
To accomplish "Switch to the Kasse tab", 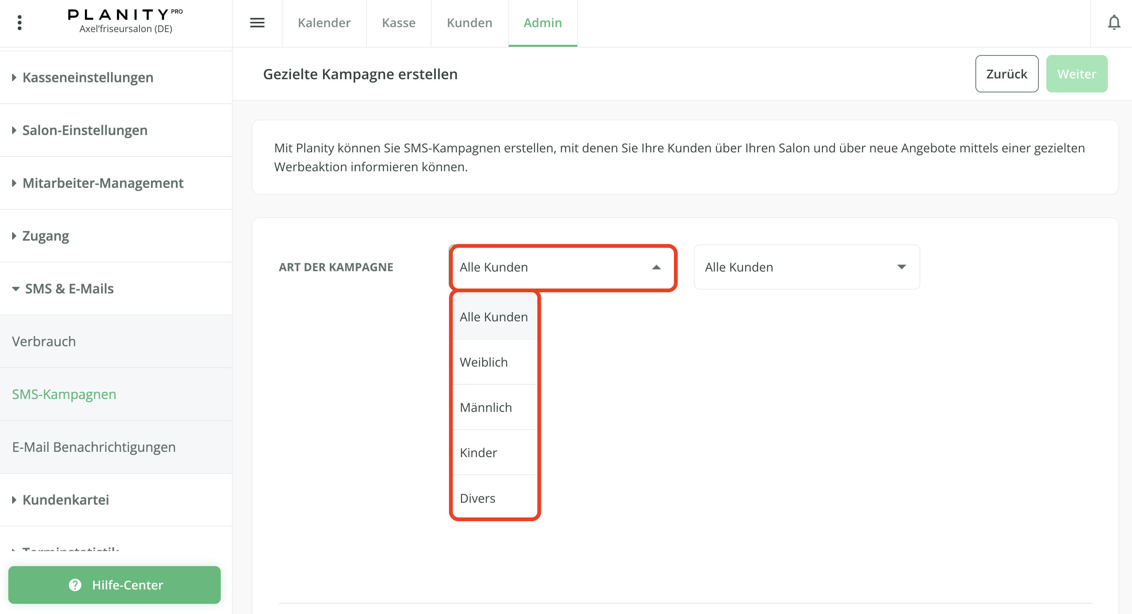I will pos(398,23).
